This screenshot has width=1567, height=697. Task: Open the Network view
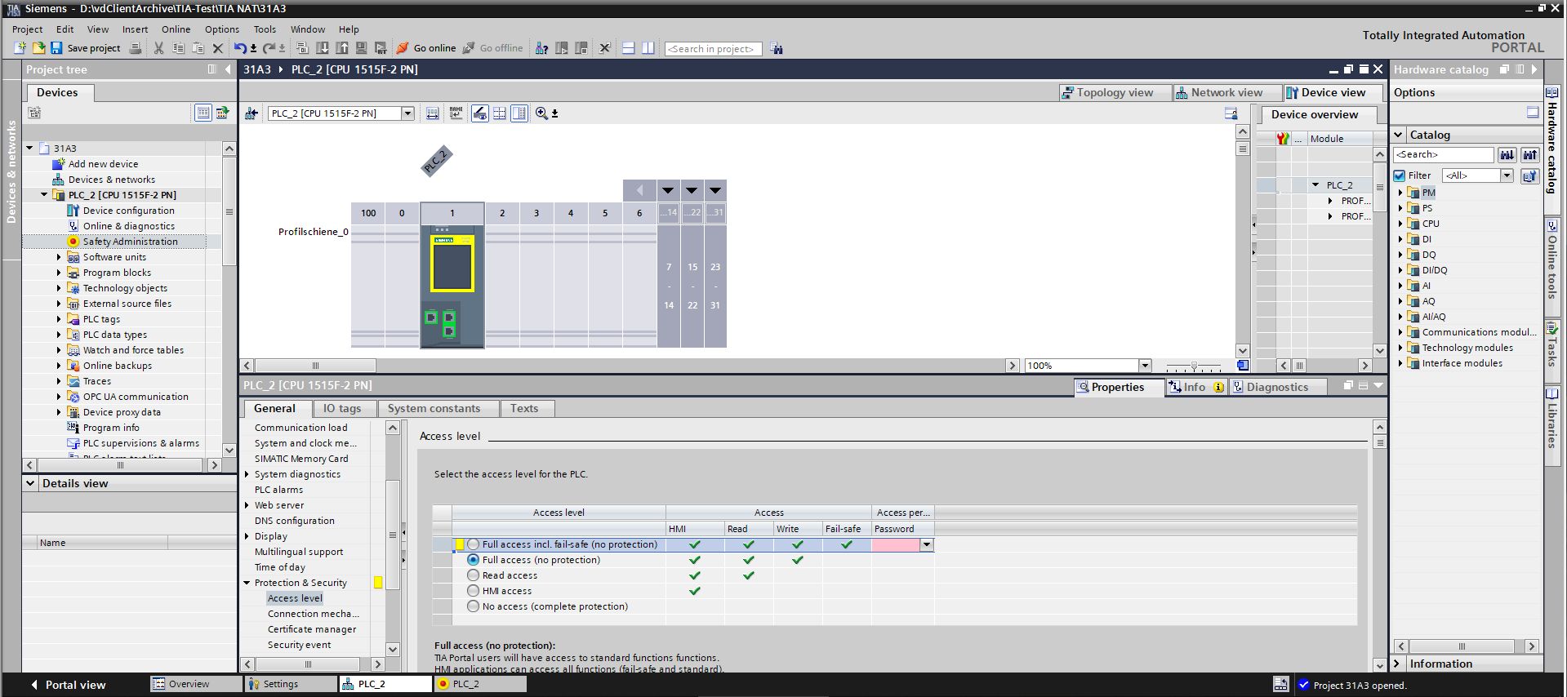tap(1220, 92)
